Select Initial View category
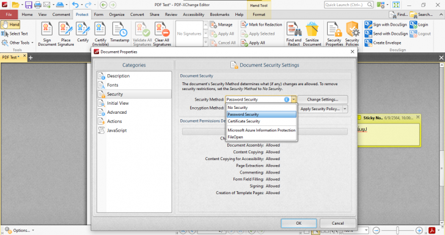This screenshot has height=235, width=445. pos(134,103)
